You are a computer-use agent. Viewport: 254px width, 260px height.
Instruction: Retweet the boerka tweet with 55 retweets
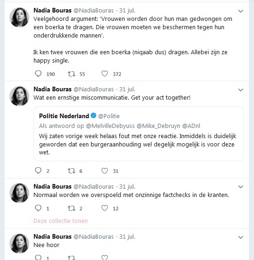pos(72,74)
